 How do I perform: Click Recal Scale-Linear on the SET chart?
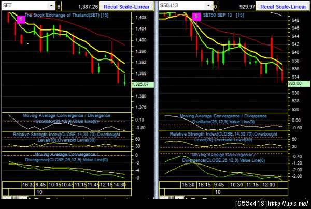pyautogui.click(x=126, y=7)
